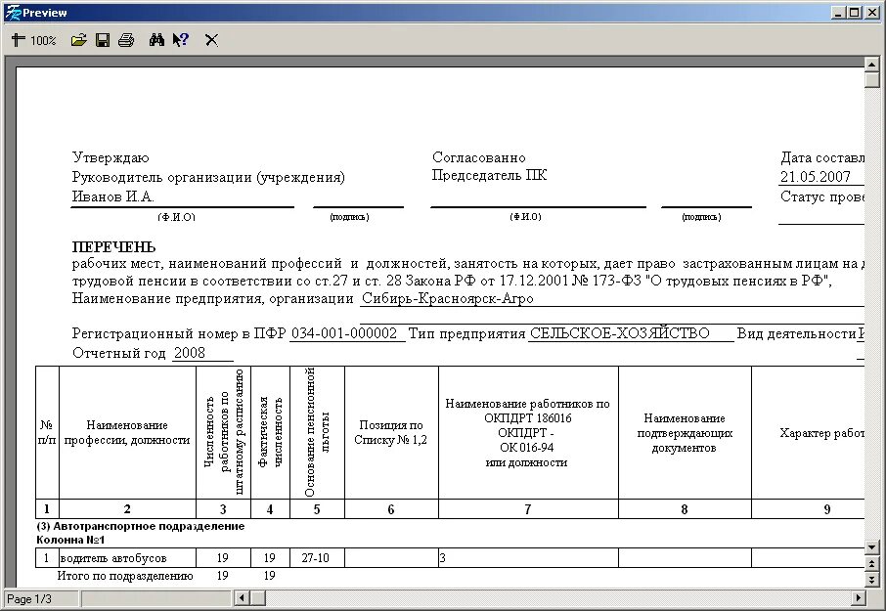Click the vertical scrollbar up arrow

click(x=872, y=65)
